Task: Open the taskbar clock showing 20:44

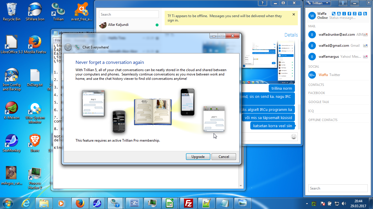Action: tap(358, 203)
